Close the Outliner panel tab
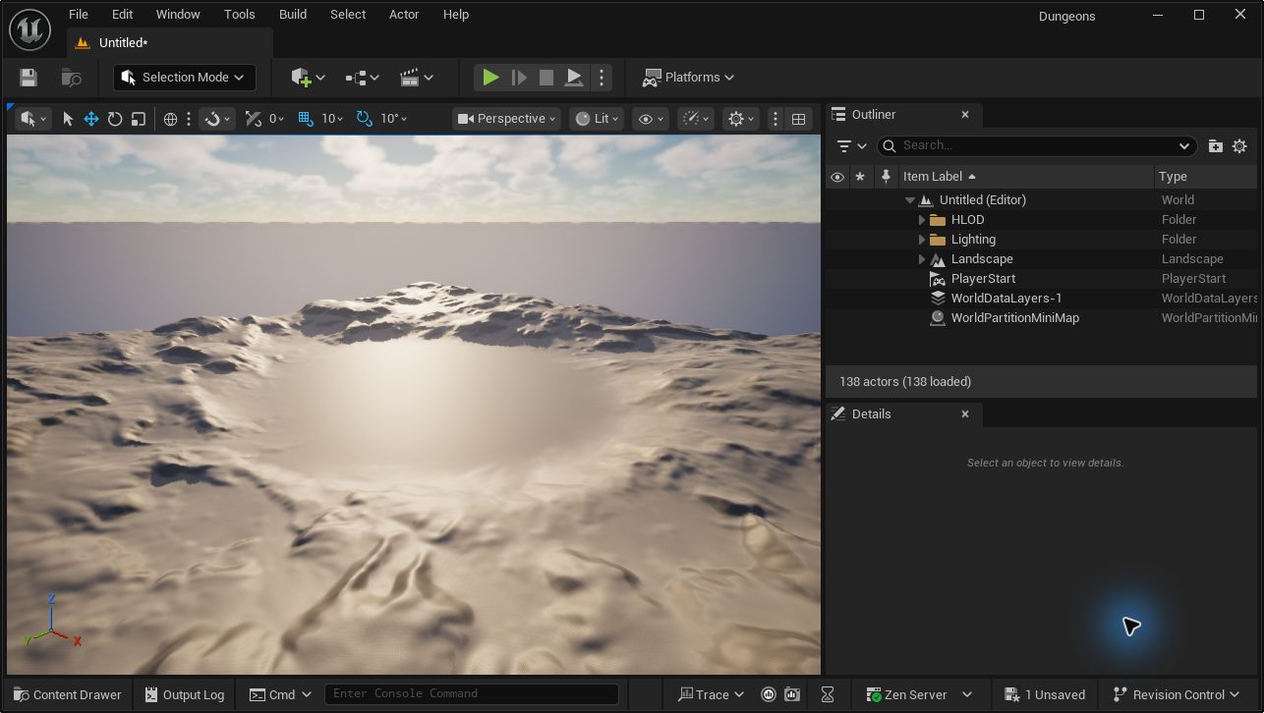 (x=965, y=115)
